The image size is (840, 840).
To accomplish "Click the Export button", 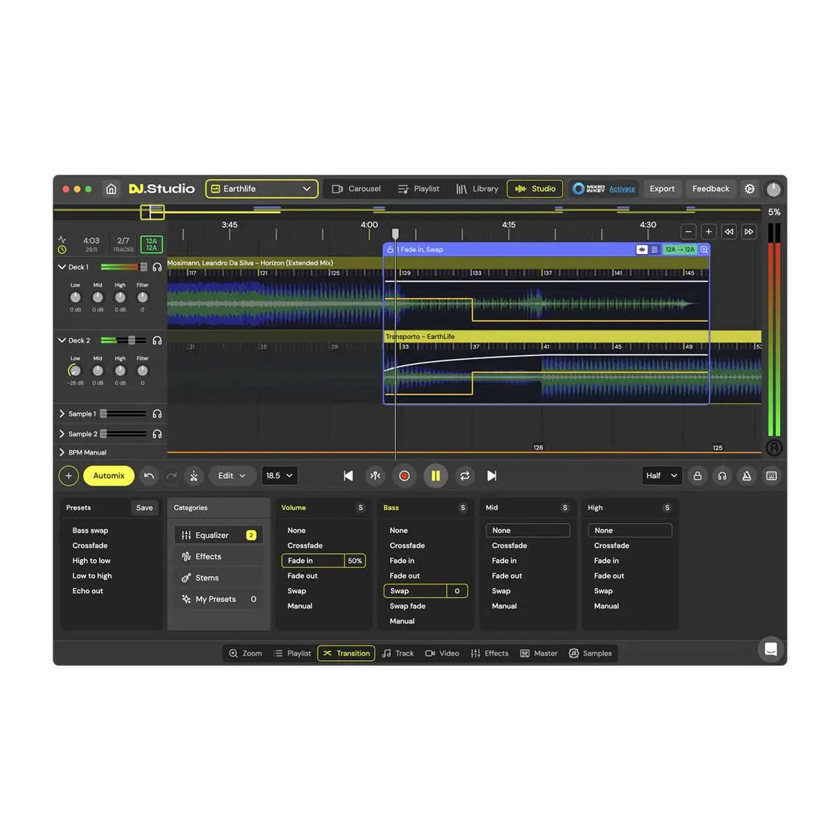I will [x=661, y=188].
